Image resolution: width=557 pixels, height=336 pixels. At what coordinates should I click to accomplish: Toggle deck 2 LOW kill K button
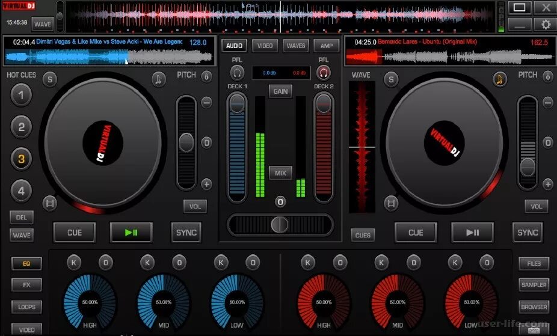click(x=455, y=263)
